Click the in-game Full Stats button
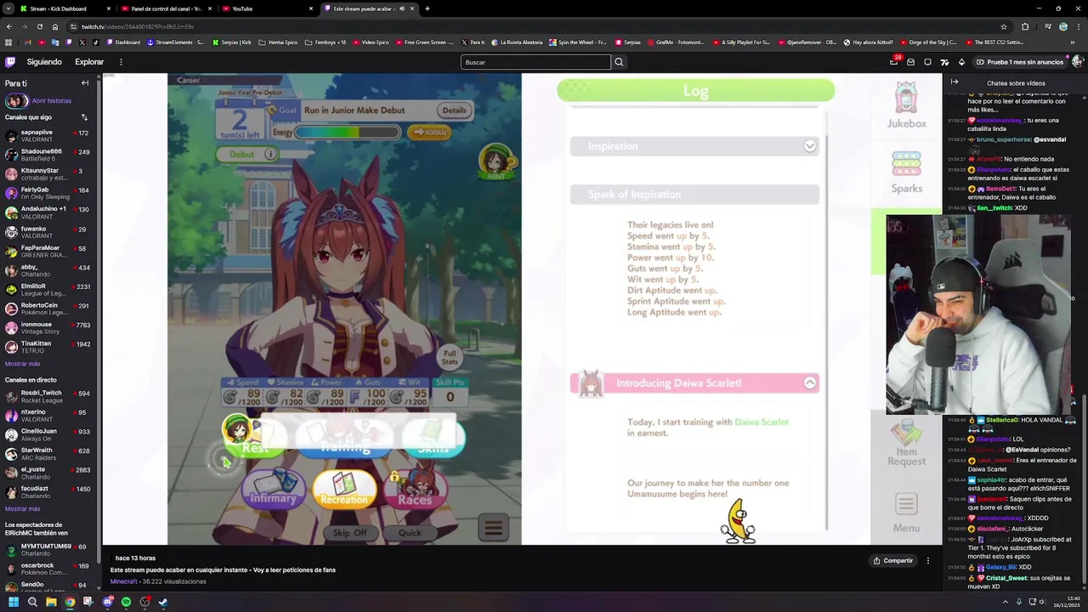The width and height of the screenshot is (1088, 612). coord(450,358)
